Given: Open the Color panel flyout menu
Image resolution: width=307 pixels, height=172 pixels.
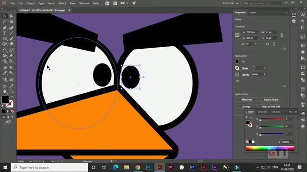Looking at the screenshot, I should 295,112.
